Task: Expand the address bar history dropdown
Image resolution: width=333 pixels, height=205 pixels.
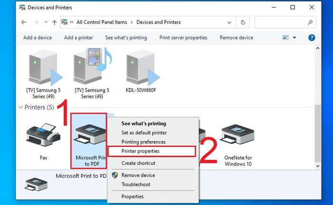Action: click(229, 22)
